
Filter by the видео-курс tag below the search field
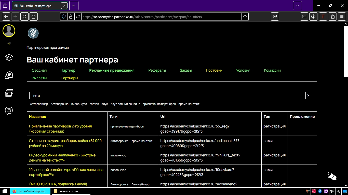tap(79, 104)
